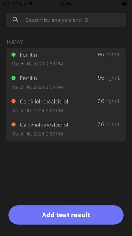Screen dimensions: 132x236
Task: Tap the 95 ng/mL value of first Ferritin
Action: (x=109, y=54)
